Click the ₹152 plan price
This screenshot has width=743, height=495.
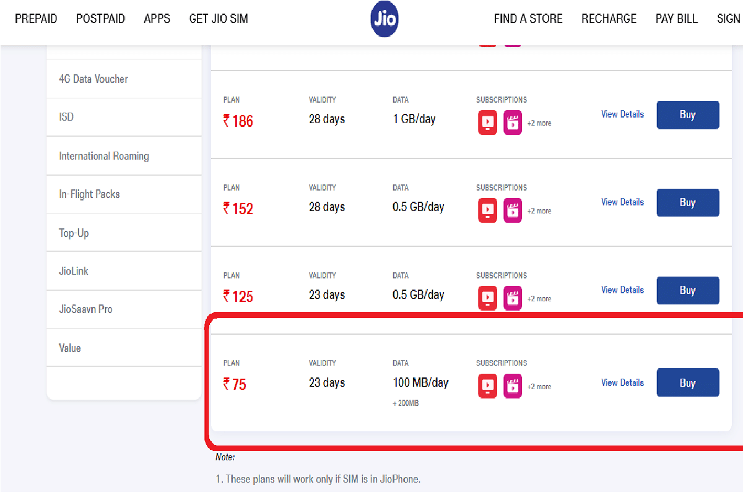[238, 209]
